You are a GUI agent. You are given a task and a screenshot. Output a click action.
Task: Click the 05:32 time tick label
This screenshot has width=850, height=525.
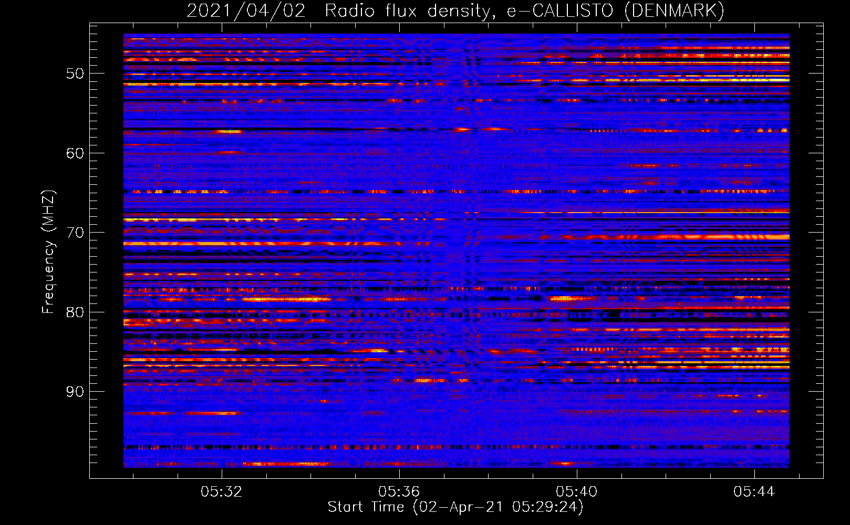pos(222,491)
